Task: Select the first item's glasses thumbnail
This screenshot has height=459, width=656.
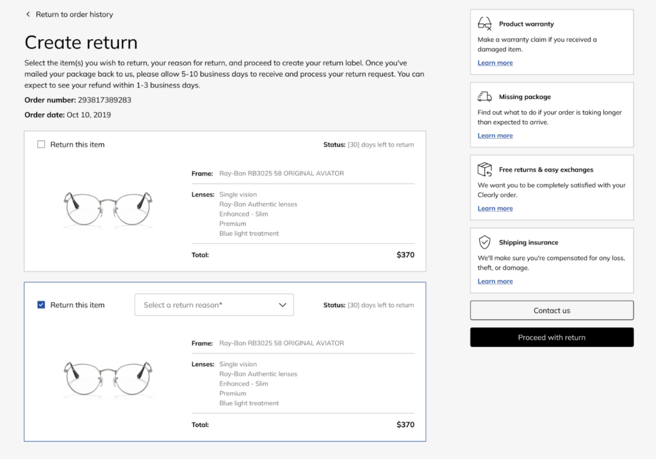Action: pos(108,209)
